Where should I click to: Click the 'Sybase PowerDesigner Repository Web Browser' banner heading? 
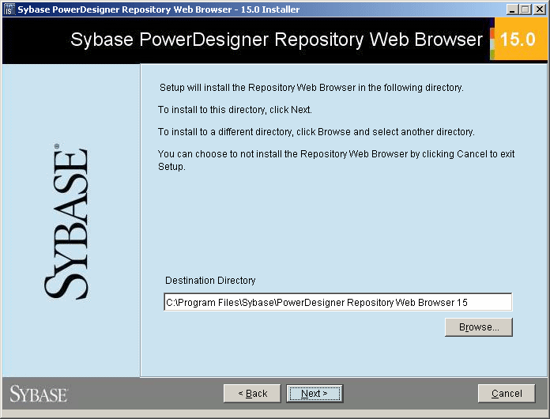coord(277,40)
